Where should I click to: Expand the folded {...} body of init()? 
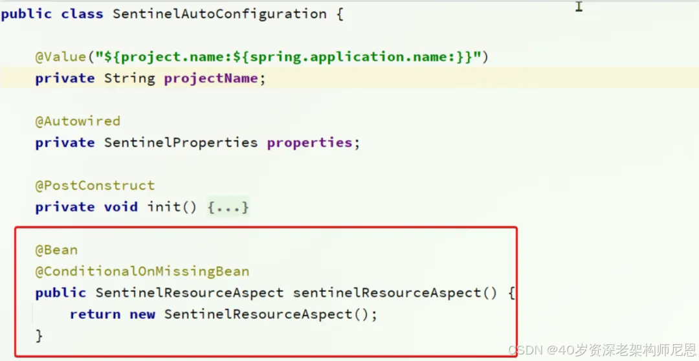point(228,207)
